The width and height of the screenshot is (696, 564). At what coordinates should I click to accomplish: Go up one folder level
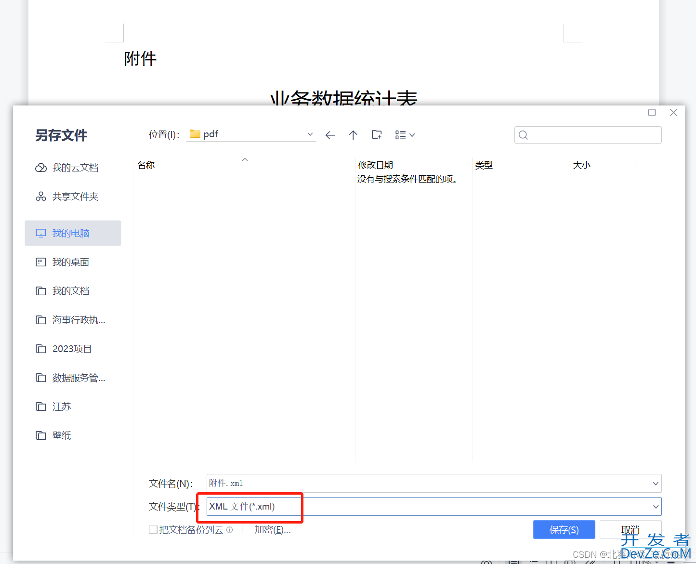point(353,135)
